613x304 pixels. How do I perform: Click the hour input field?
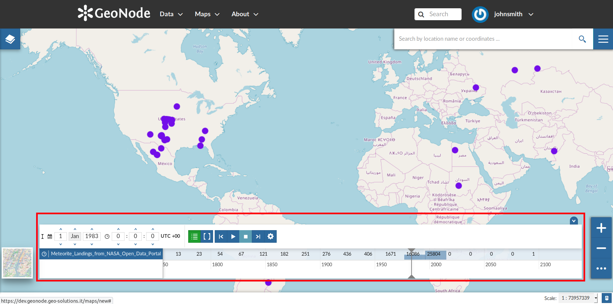pos(118,236)
